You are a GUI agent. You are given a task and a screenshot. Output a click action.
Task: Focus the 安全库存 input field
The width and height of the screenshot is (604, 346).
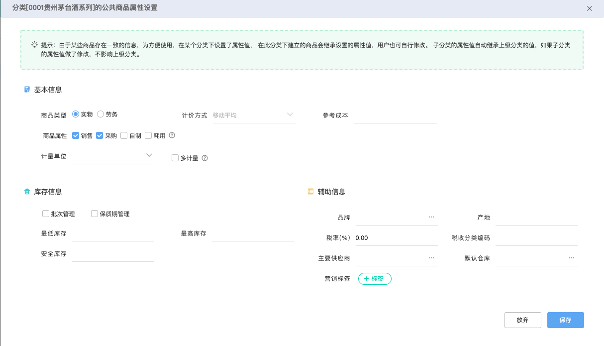(x=113, y=254)
